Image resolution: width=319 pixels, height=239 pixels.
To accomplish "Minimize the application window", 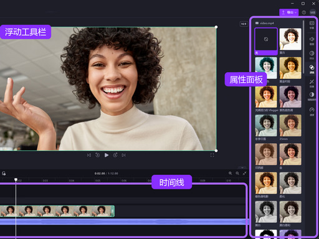I will pos(292,3).
